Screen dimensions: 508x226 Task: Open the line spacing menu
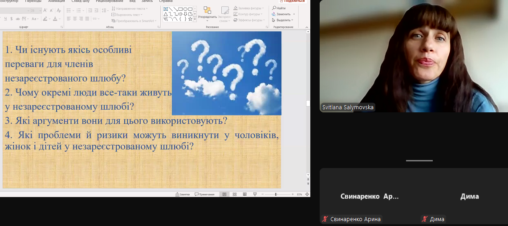[x=105, y=10]
